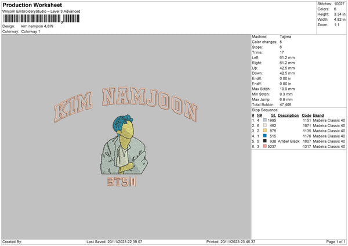Click the Trims value 17
This screenshot has height=246, width=348.
[x=282, y=52]
